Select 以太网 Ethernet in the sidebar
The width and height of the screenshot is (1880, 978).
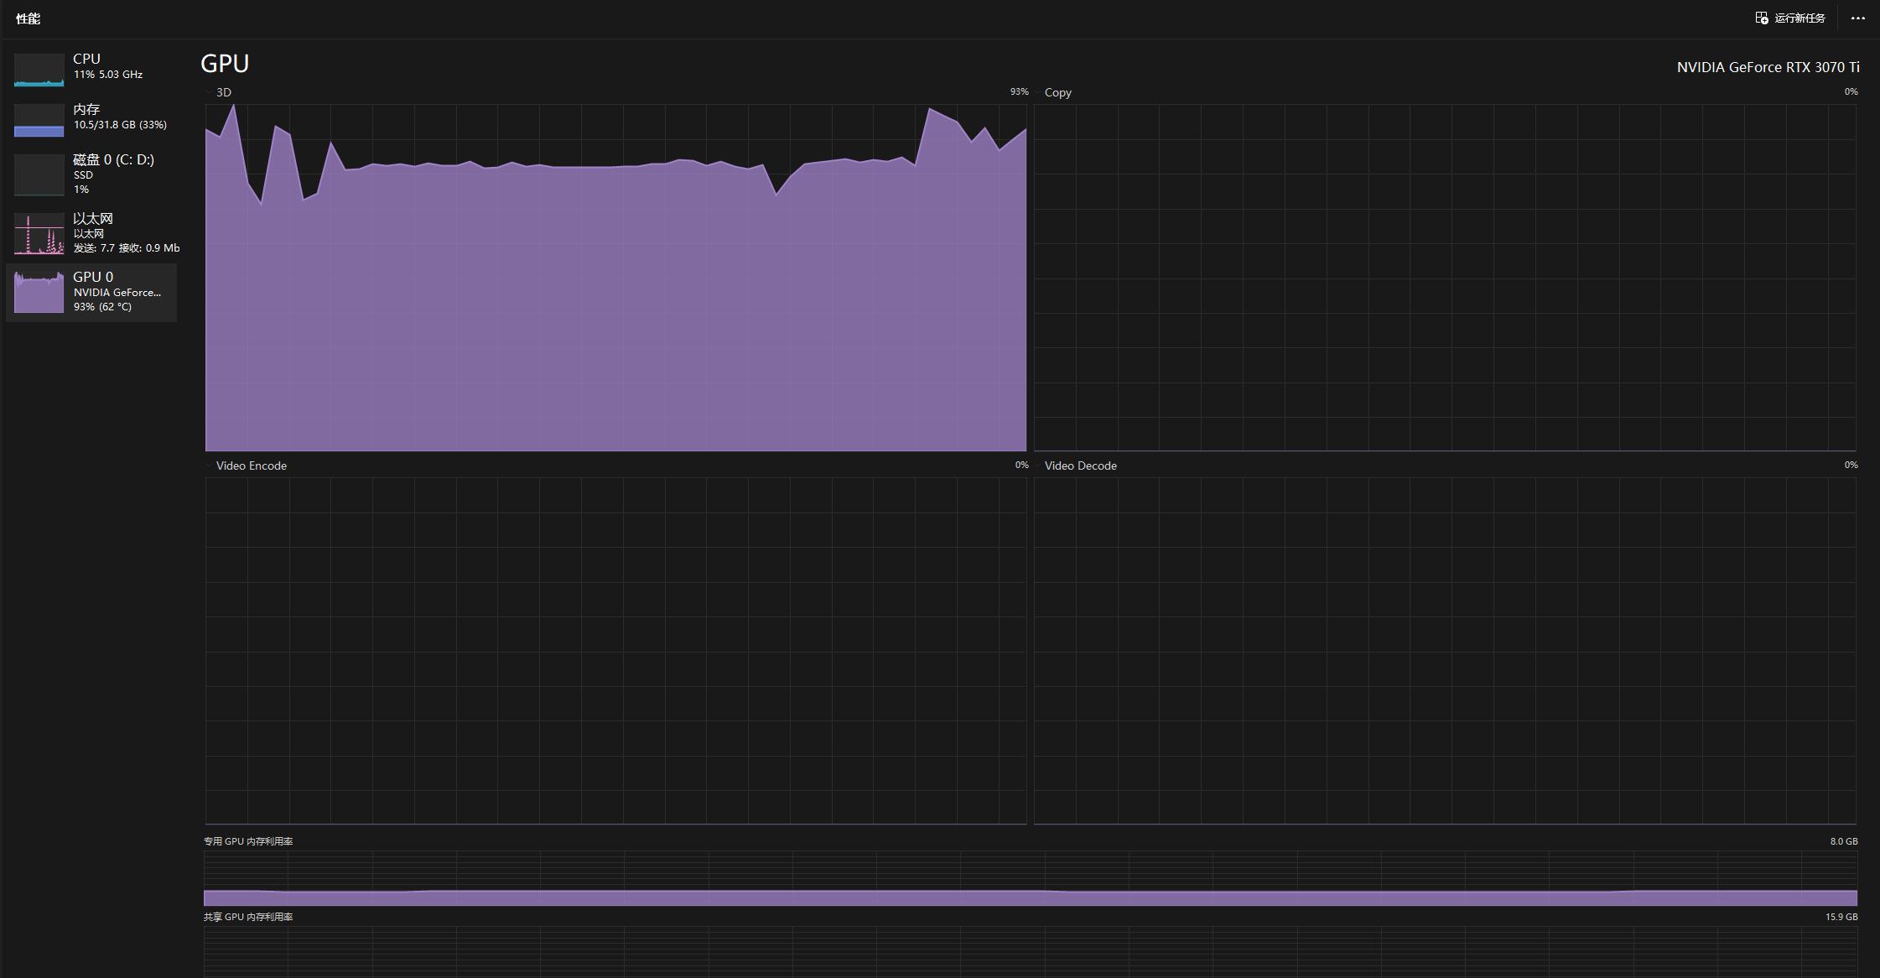click(x=93, y=218)
